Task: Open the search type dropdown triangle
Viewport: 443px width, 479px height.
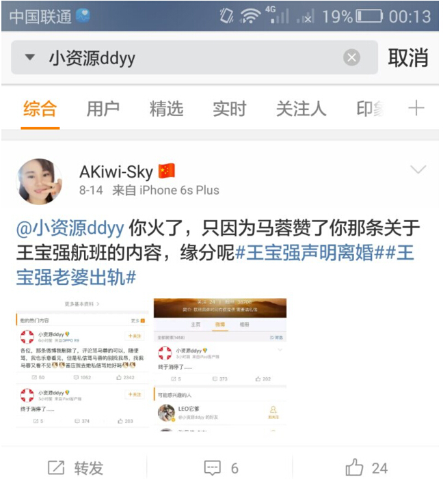Action: point(29,57)
